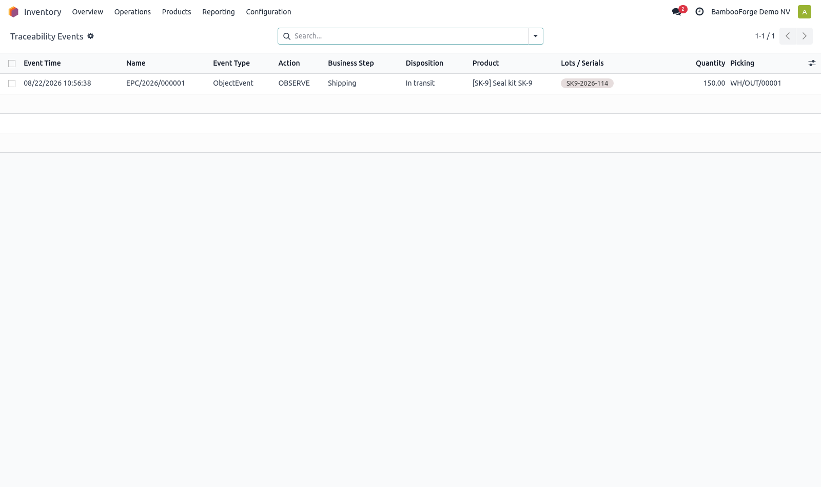Click the pager counter 1-1 / 1

click(x=765, y=36)
